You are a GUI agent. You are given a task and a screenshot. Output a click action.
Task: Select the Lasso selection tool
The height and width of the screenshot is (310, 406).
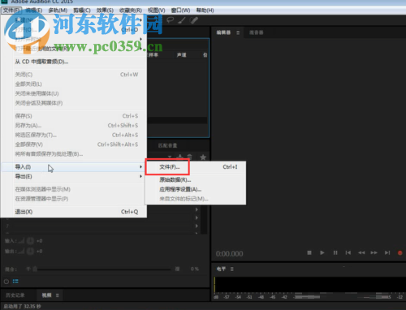(x=170, y=20)
